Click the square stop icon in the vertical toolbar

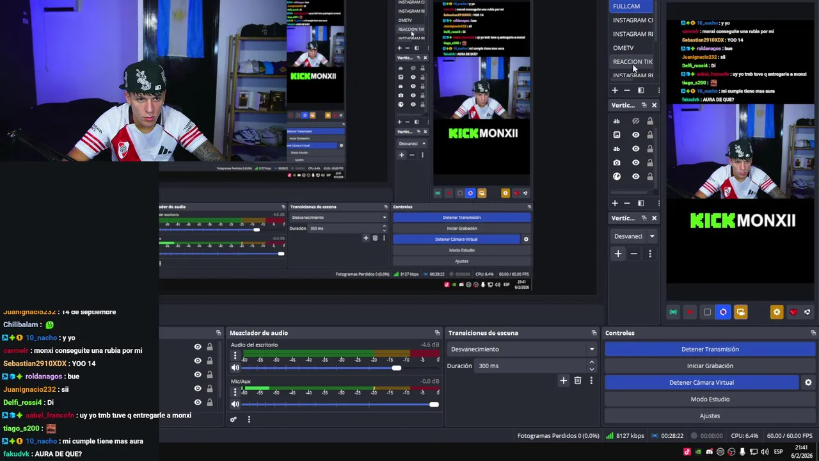[707, 312]
